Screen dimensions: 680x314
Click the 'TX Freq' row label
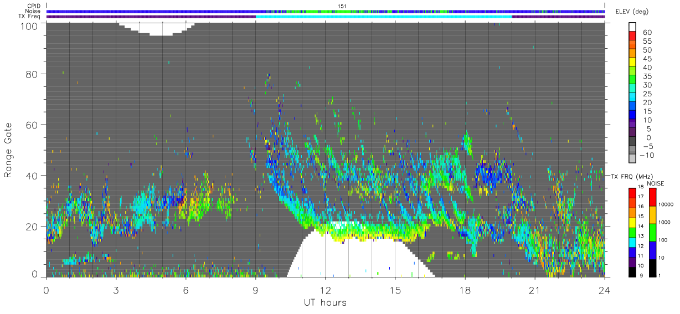pyautogui.click(x=30, y=17)
